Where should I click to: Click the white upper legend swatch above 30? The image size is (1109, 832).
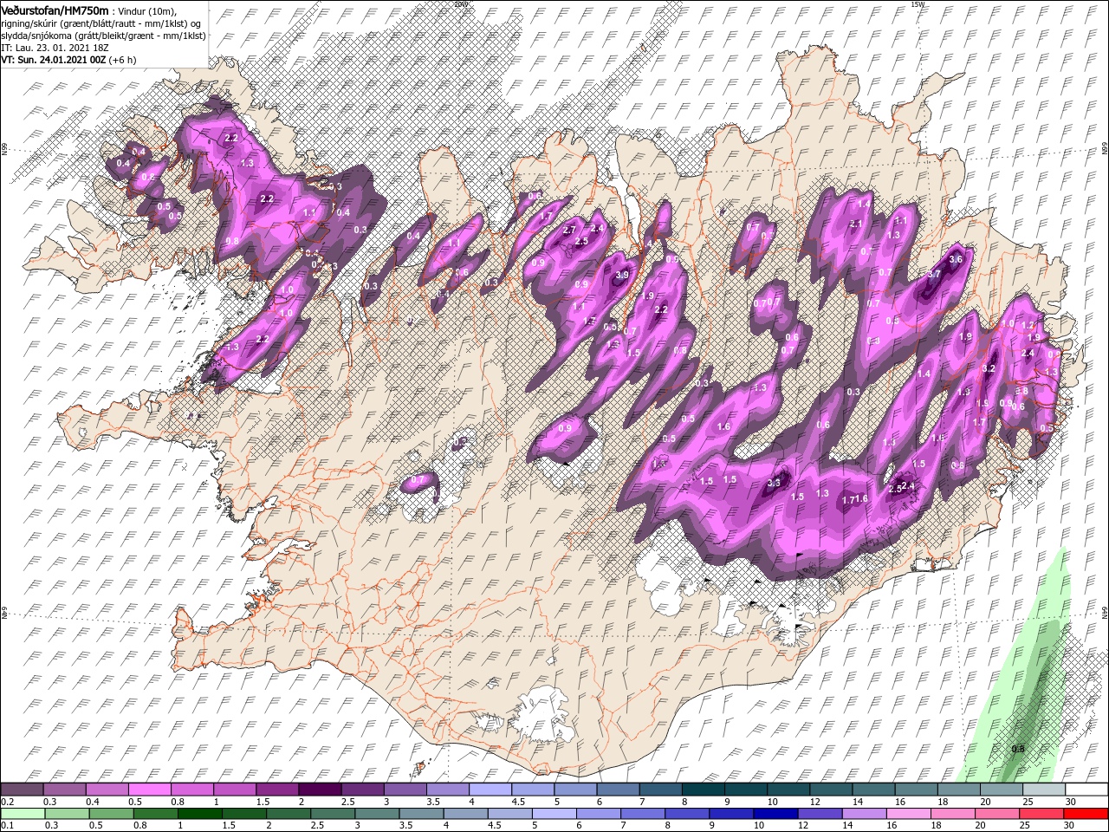pos(1087,789)
